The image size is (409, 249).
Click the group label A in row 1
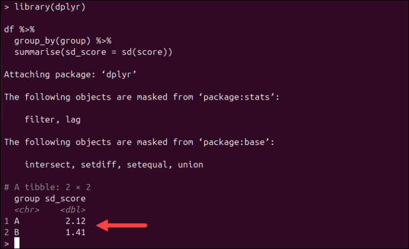tap(17, 221)
